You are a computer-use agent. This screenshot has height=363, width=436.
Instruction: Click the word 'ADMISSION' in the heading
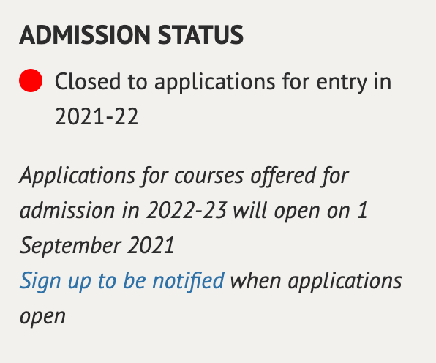coord(85,35)
